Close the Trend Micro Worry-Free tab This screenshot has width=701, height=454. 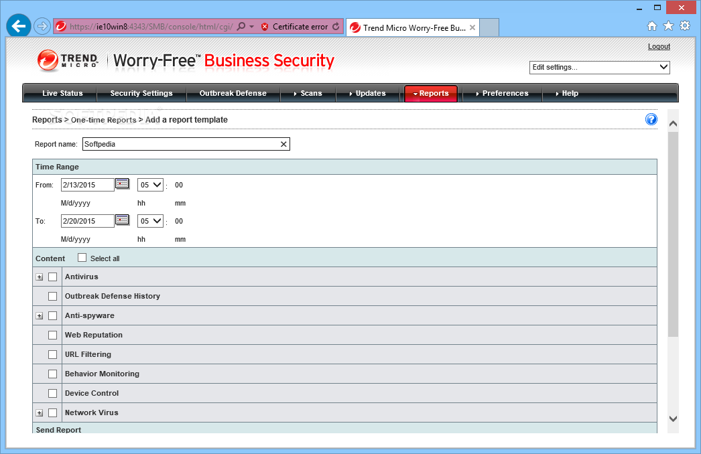tap(472, 27)
